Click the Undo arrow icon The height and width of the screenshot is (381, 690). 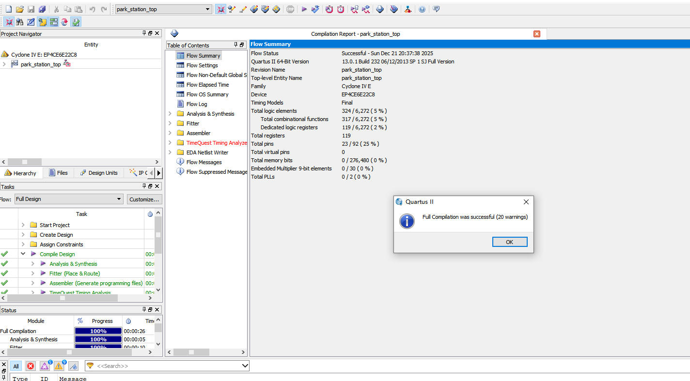point(92,9)
